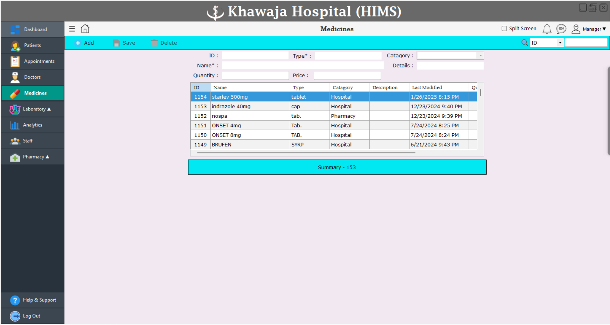This screenshot has width=610, height=325.
Task: Open the Appointments menu label
Action: click(x=39, y=61)
